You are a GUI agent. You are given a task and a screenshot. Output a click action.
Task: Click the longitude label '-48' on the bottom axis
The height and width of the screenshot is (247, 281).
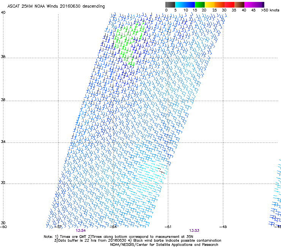point(223,227)
